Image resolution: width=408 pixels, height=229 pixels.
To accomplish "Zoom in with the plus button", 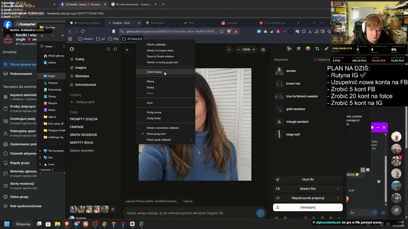I will [254, 50].
